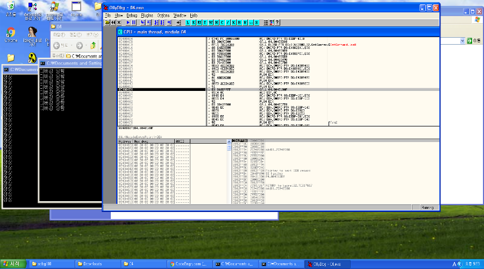
Task: Click the Close program X toolbar icon
Action: (119, 23)
